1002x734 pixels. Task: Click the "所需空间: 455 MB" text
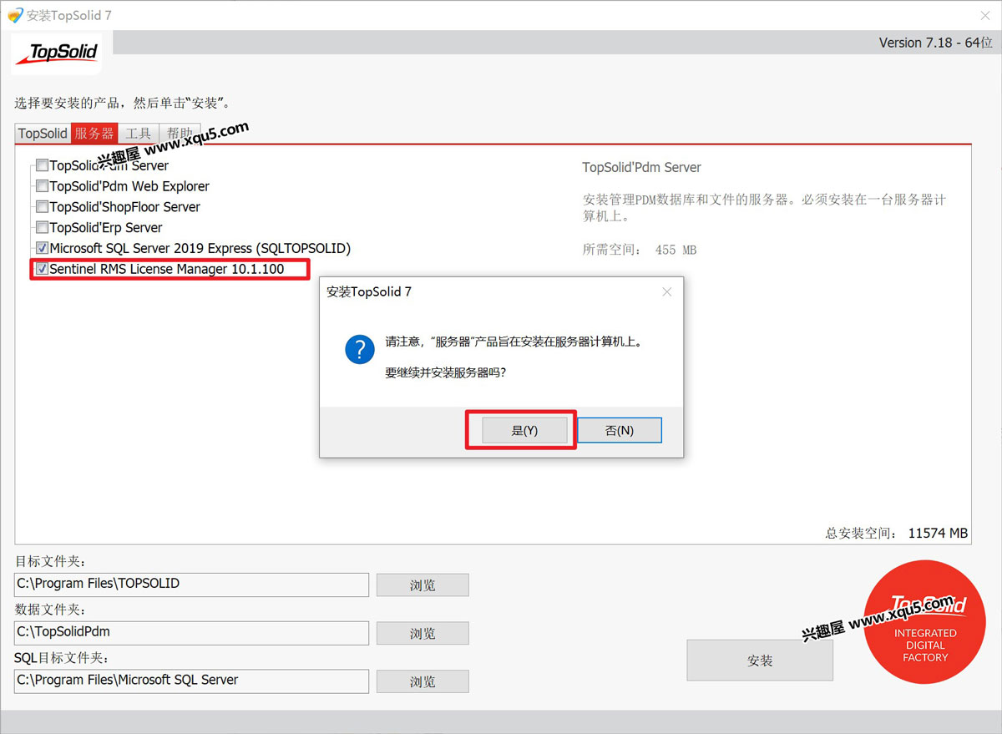pos(639,250)
